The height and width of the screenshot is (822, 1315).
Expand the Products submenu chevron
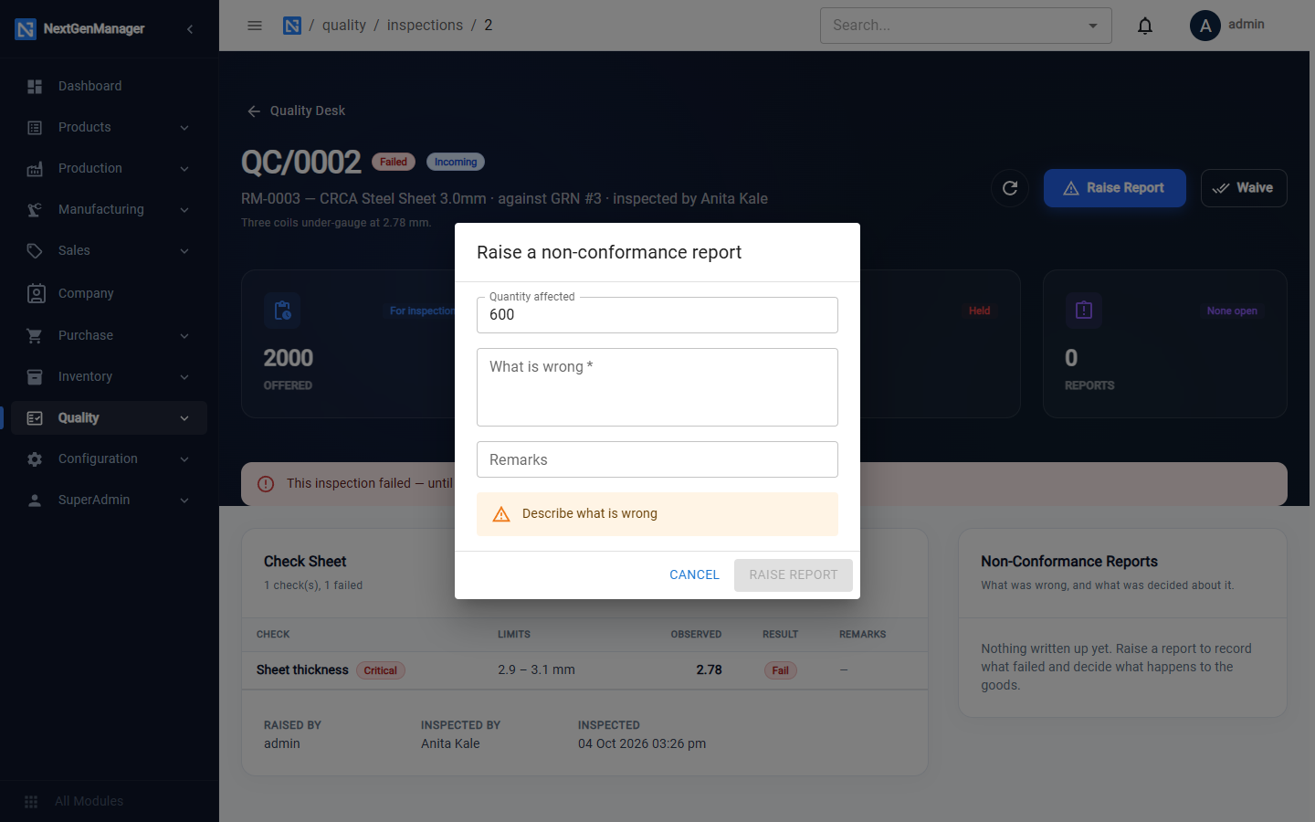coord(184,128)
